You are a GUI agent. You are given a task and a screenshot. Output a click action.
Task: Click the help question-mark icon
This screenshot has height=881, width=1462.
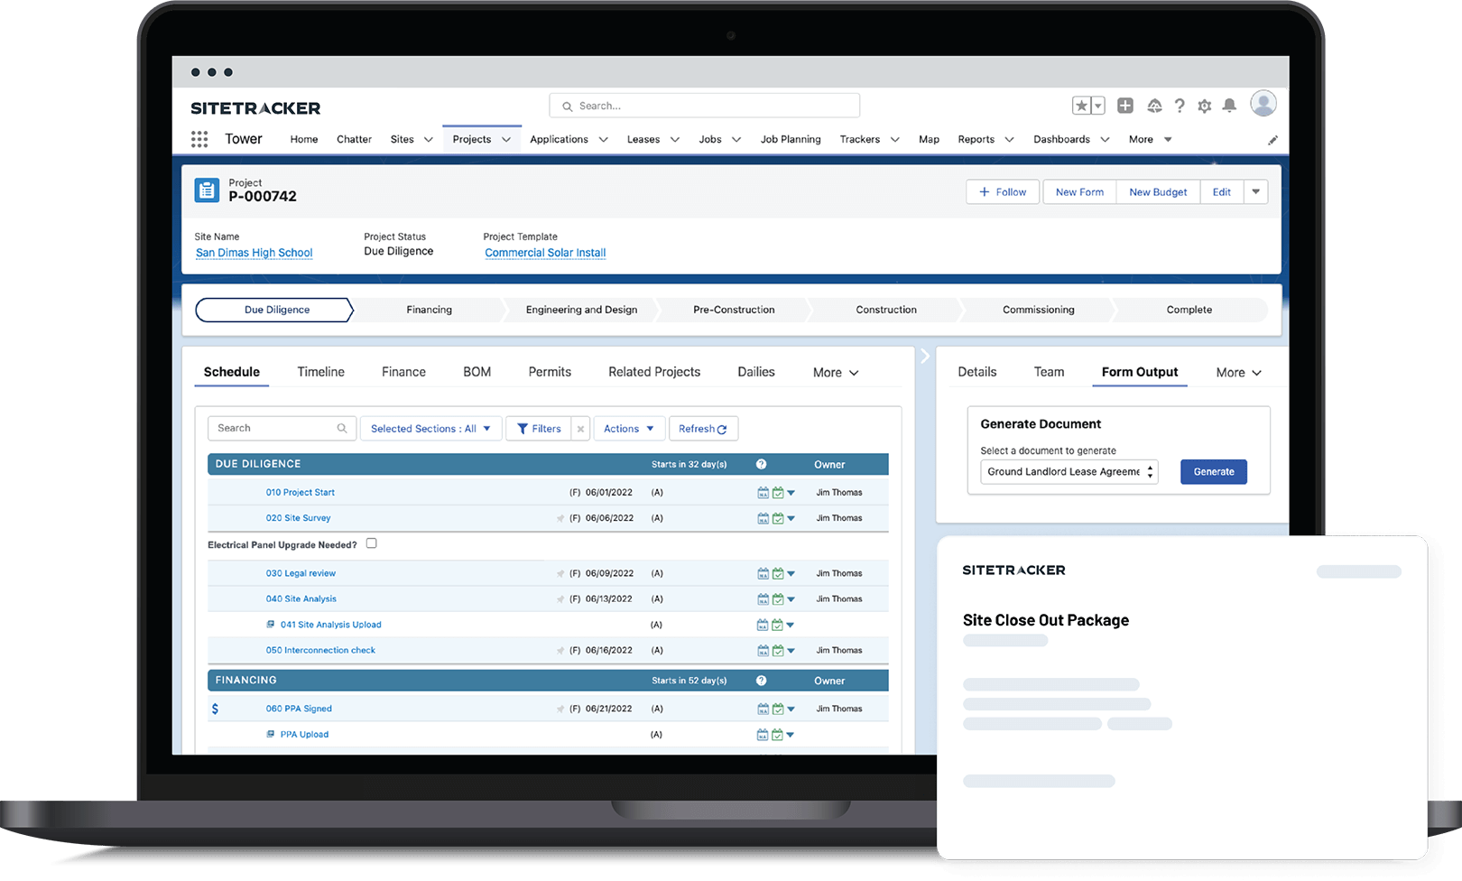coord(1180,105)
